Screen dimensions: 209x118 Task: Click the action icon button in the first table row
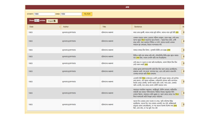[x=183, y=32]
